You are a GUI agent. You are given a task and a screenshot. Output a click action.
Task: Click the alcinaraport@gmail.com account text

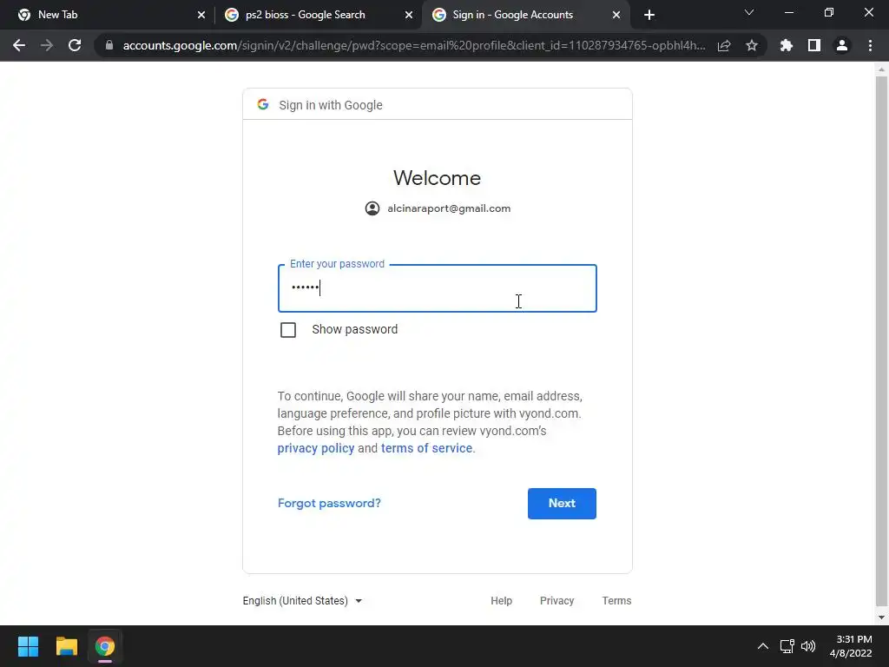point(449,208)
